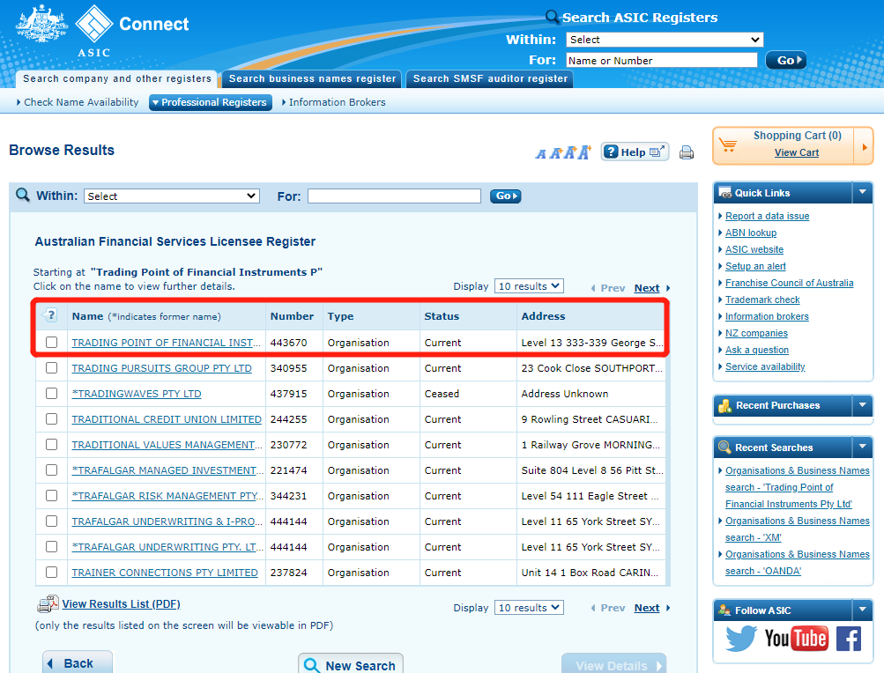This screenshot has width=884, height=673.
Task: Tick checkbox for Traditional Credit Union Limited
Action: coord(51,418)
